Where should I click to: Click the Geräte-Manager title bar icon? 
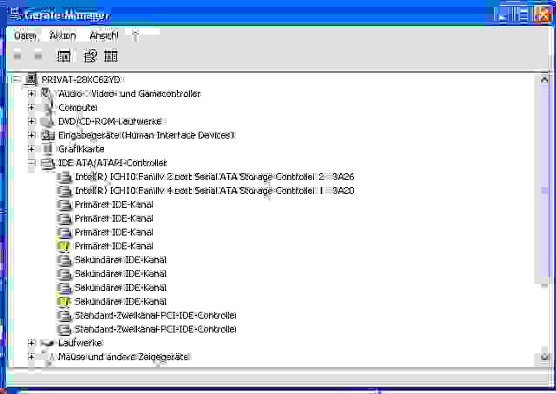point(15,15)
